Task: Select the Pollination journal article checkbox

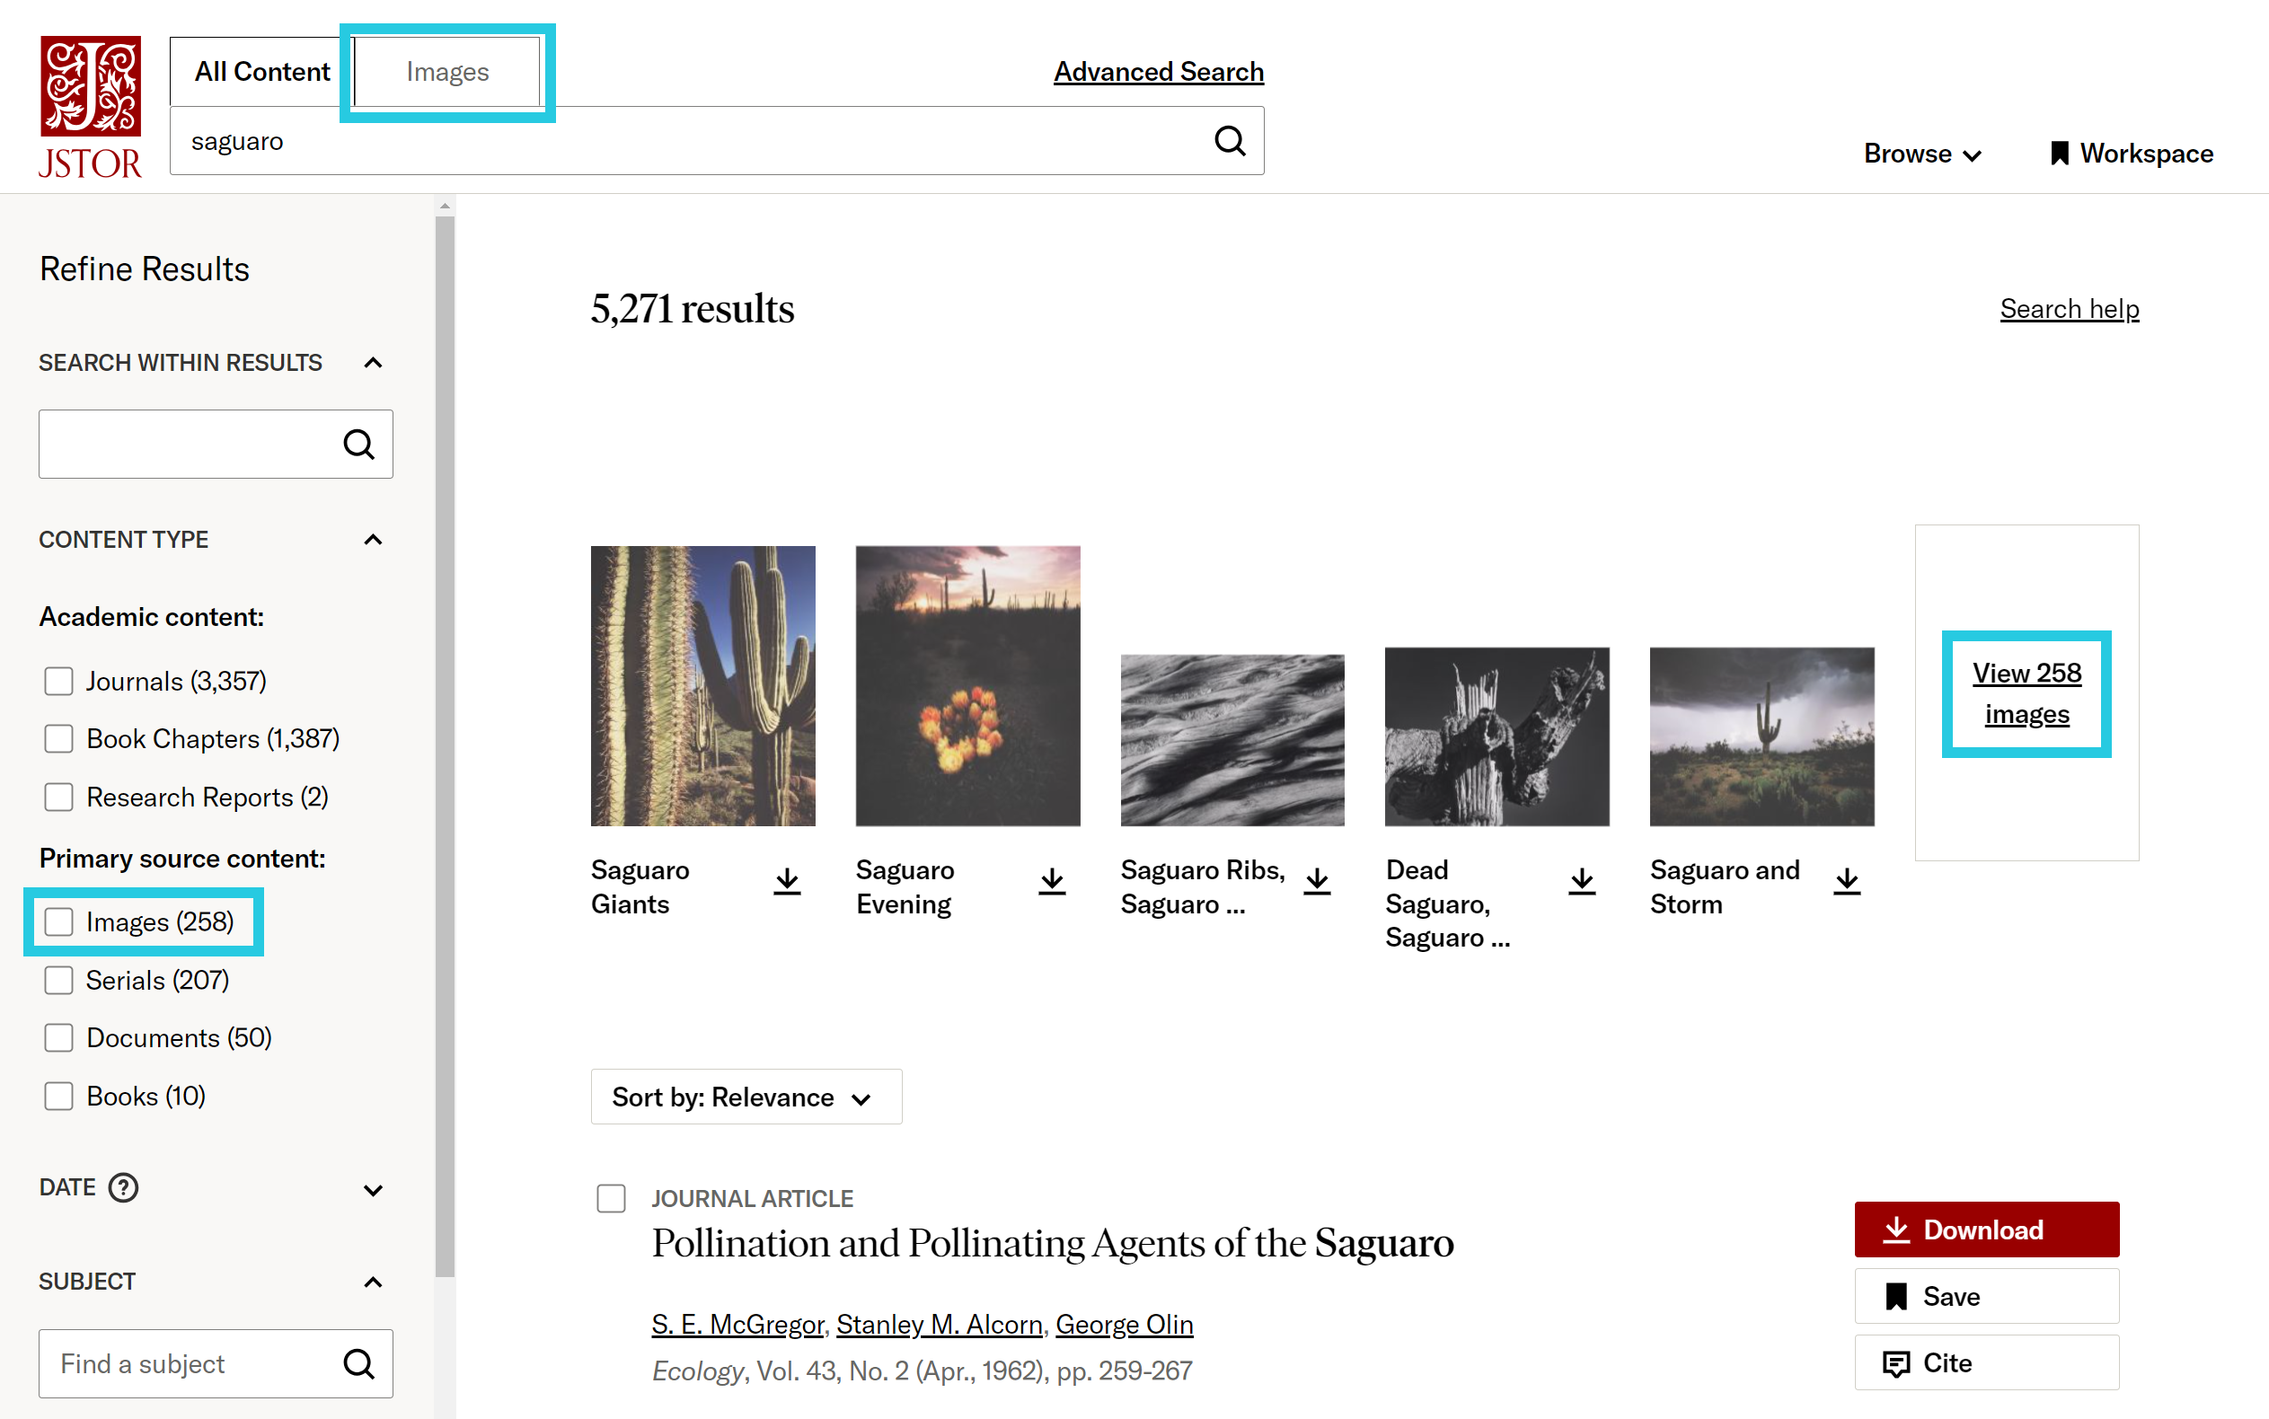Action: pos(612,1198)
